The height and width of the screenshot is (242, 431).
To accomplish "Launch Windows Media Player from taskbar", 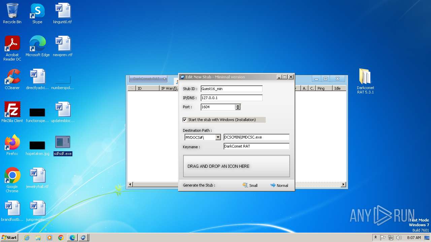I will pos(49,238).
